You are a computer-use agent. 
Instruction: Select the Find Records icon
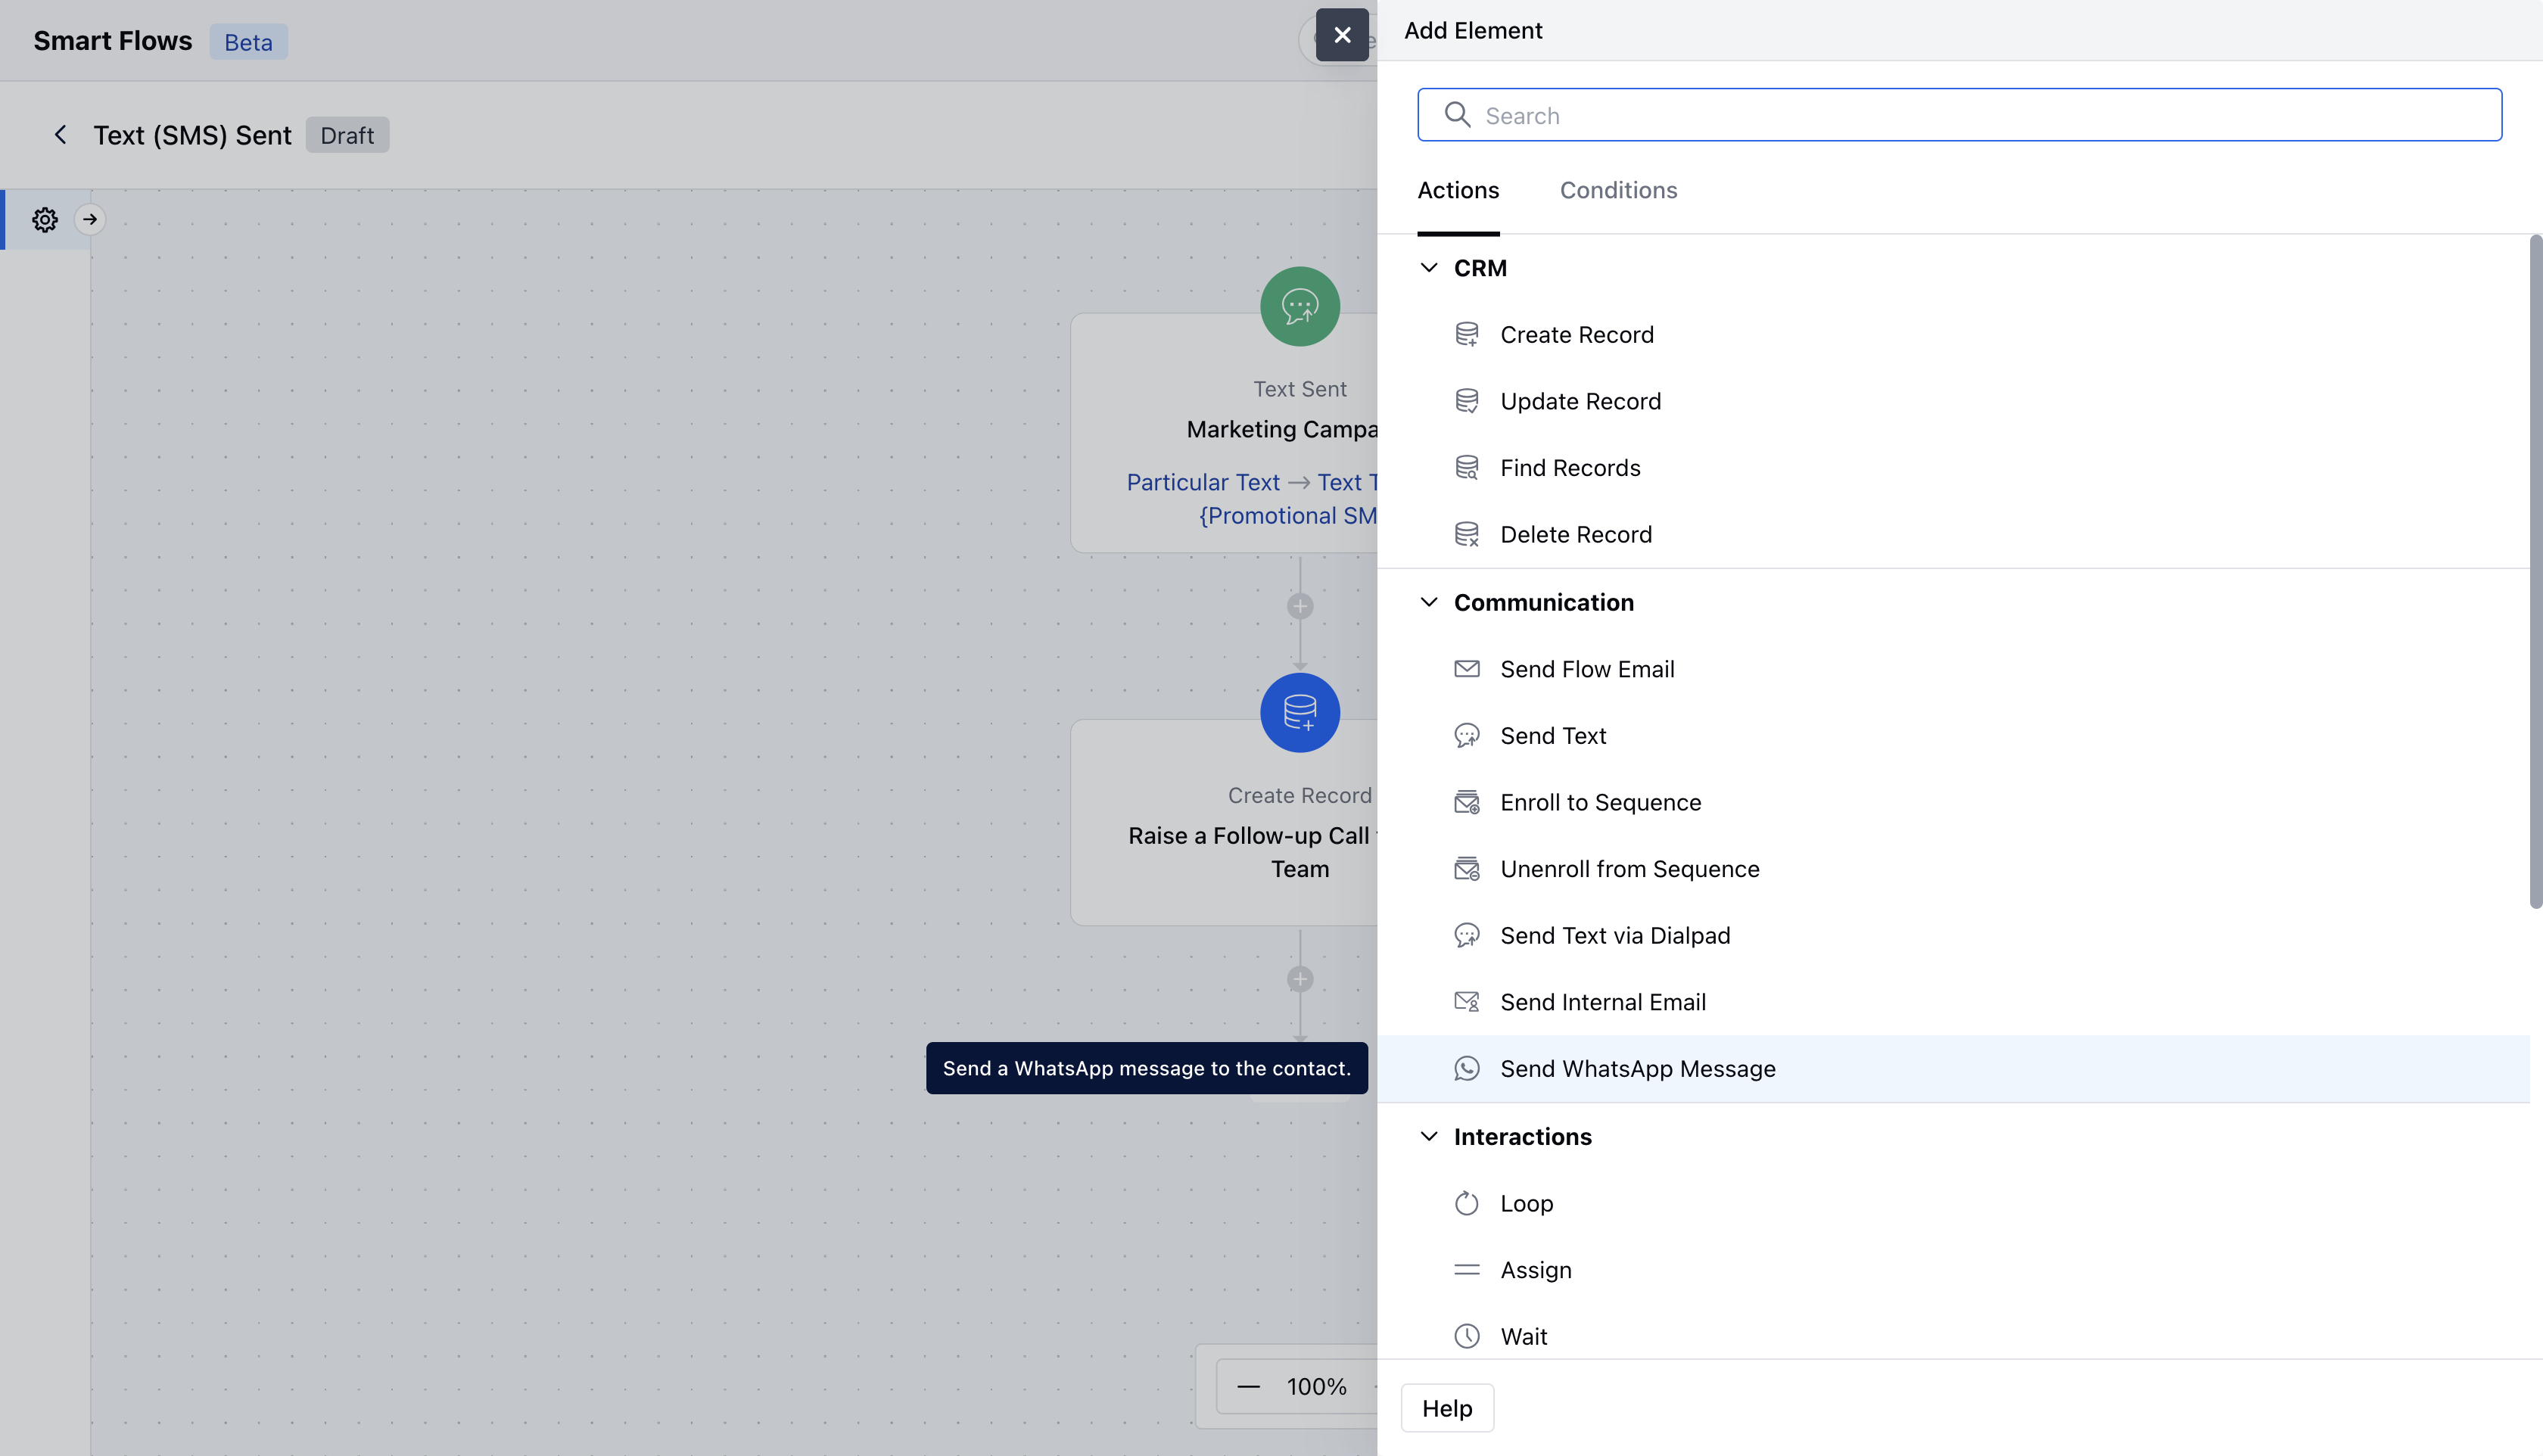(x=1466, y=468)
